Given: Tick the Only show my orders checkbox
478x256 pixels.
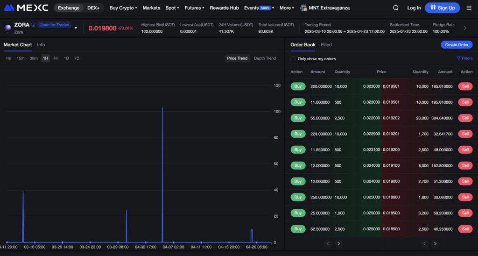Looking at the screenshot, I should pyautogui.click(x=293, y=58).
